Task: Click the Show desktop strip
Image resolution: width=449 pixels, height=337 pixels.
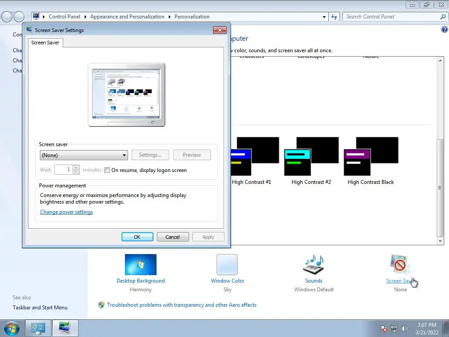Action: pyautogui.click(x=445, y=328)
